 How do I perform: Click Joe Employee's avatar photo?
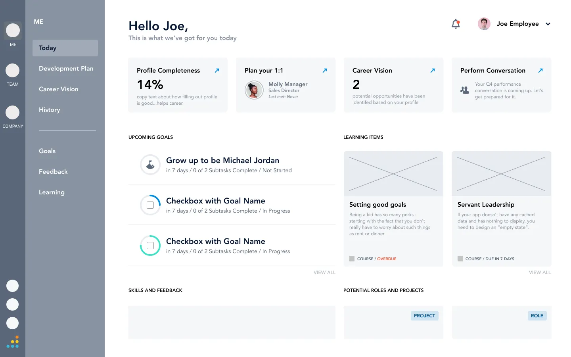tap(484, 24)
